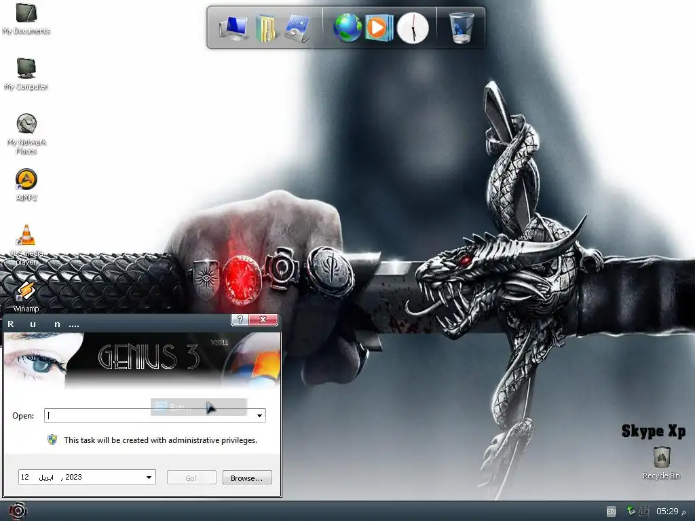Open the date picker dropdown arrow

tap(149, 477)
